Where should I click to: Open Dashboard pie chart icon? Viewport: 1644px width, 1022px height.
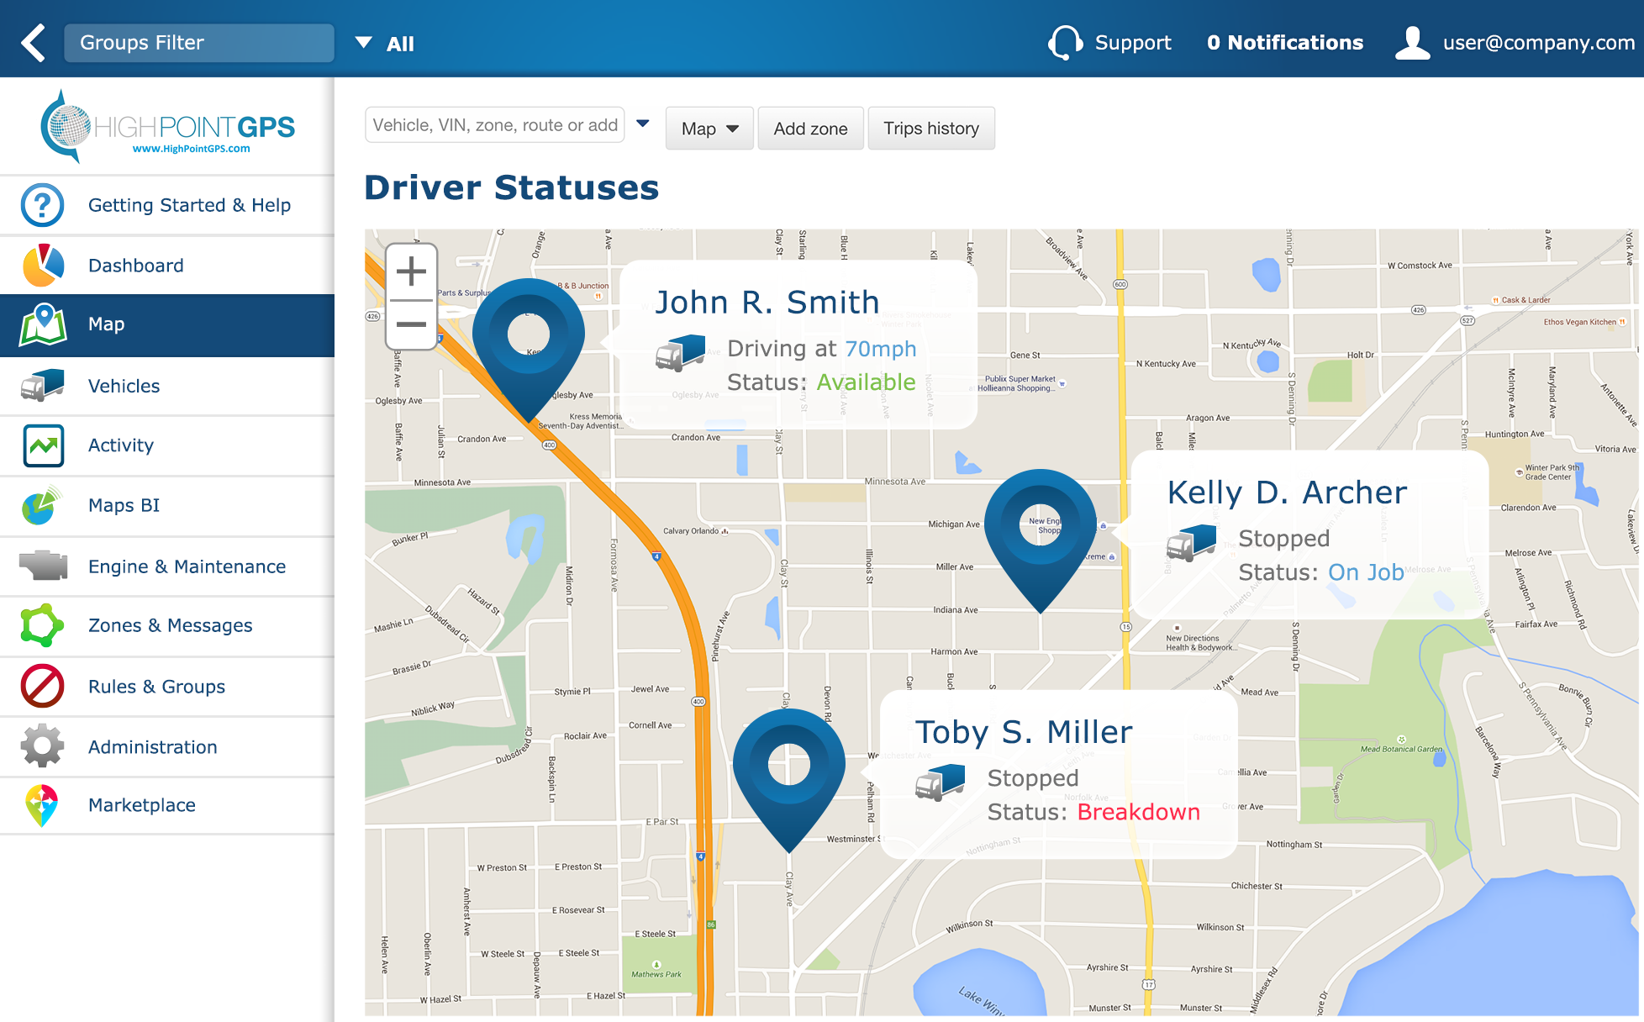click(x=43, y=266)
